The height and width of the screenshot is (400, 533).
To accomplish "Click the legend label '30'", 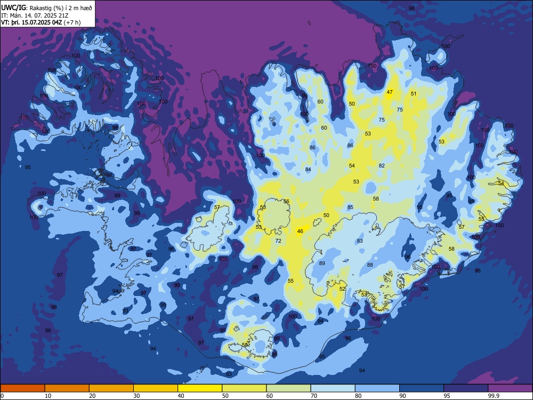I will click(x=136, y=396).
